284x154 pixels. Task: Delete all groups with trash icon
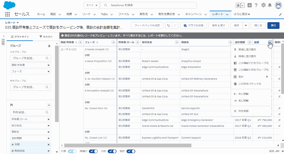click(x=49, y=46)
